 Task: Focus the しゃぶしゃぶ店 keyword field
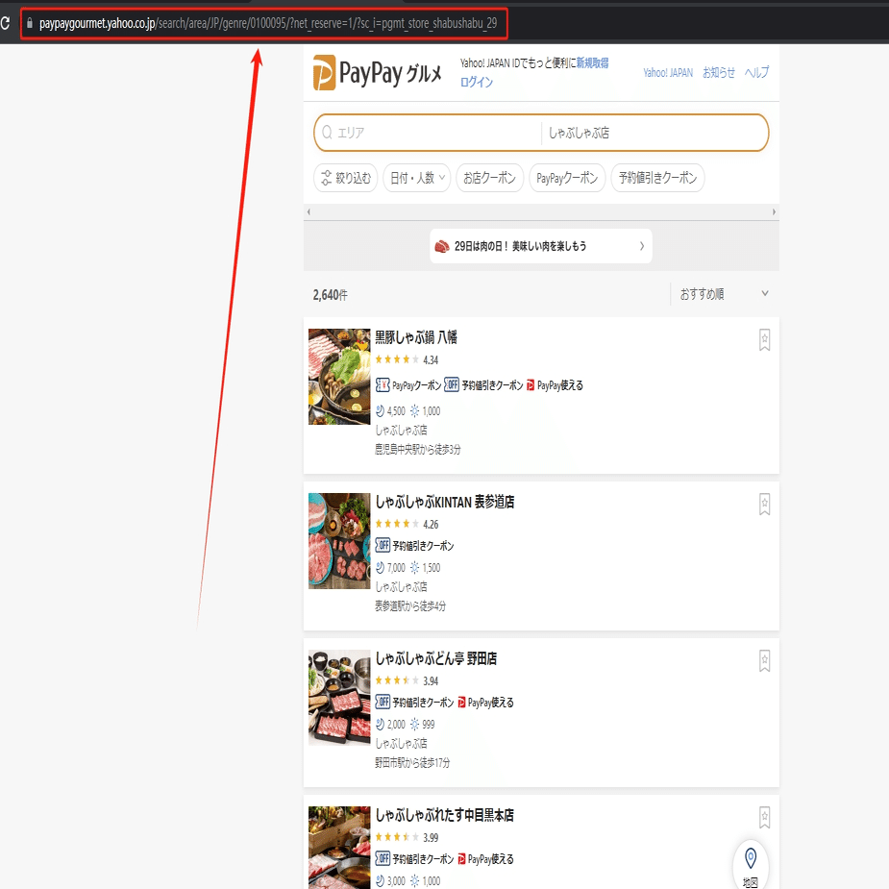pos(654,133)
